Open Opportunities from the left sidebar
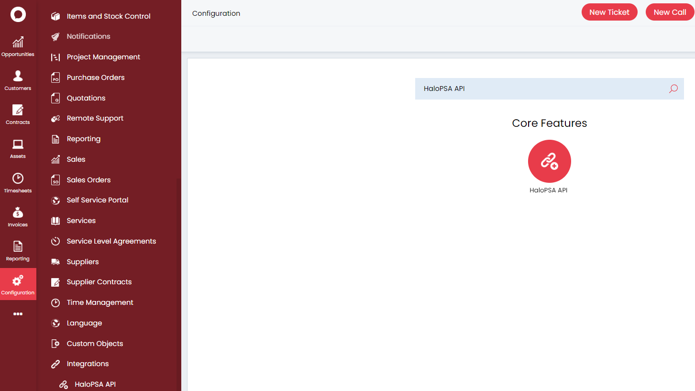Image resolution: width=695 pixels, height=391 pixels. tap(18, 45)
